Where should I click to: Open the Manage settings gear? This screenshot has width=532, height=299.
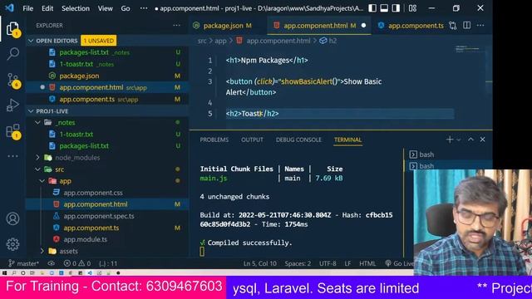pos(13,244)
